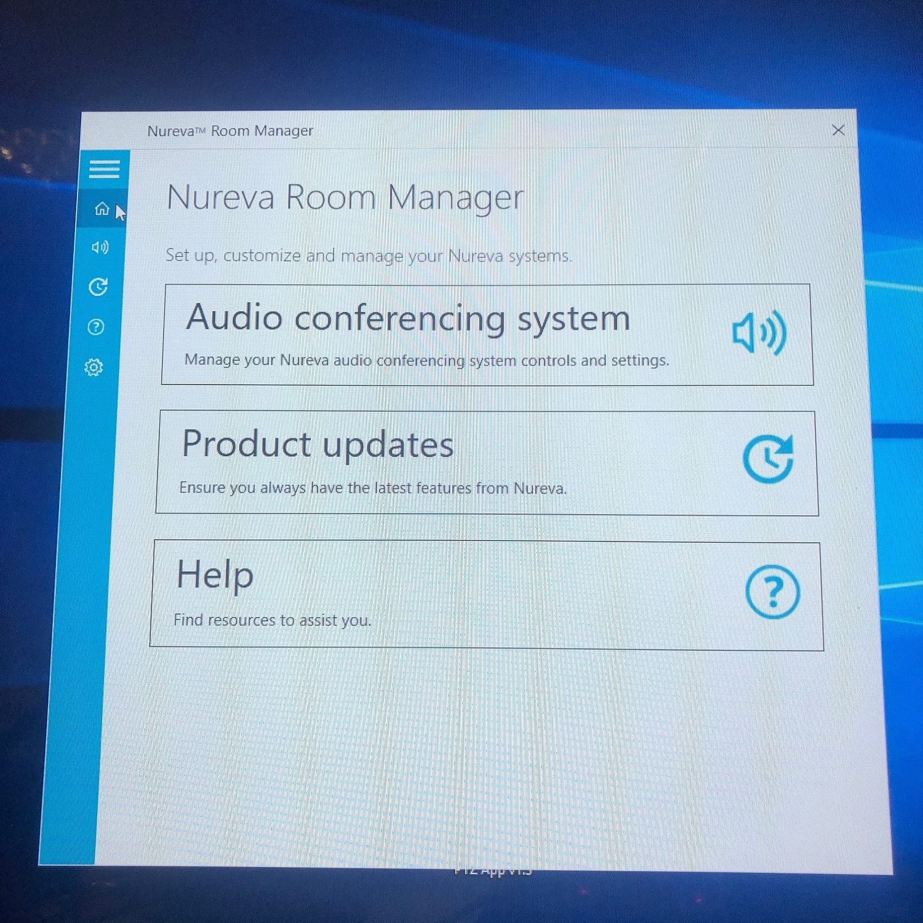Viewport: 923px width, 923px height.
Task: Click "Find resources to assist you" text
Action: pos(272,620)
